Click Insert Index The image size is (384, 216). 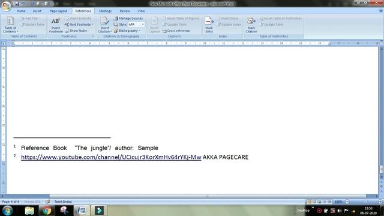[x=228, y=19]
